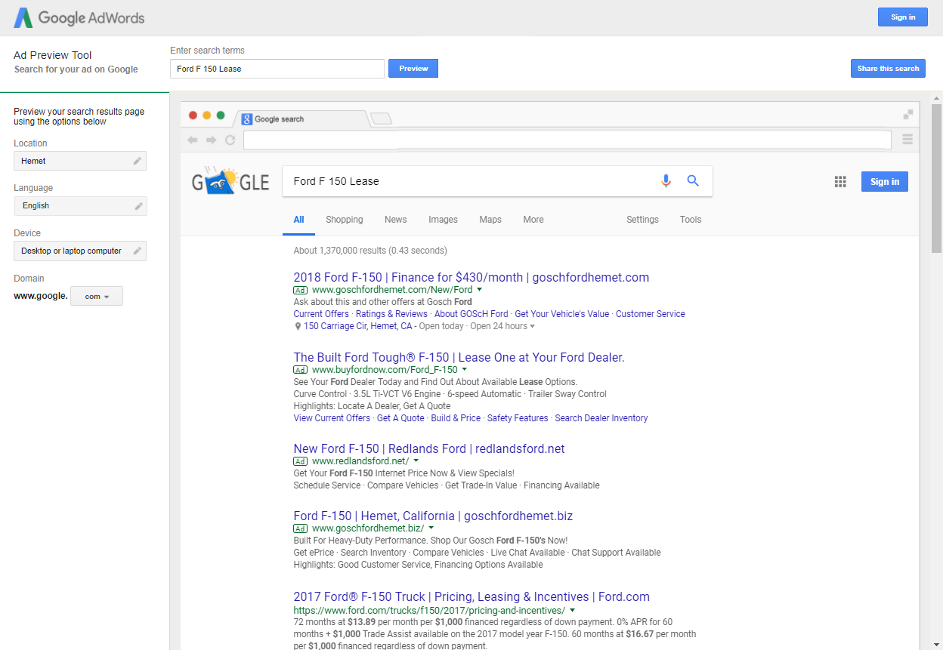Click the Preview button

pyautogui.click(x=413, y=68)
